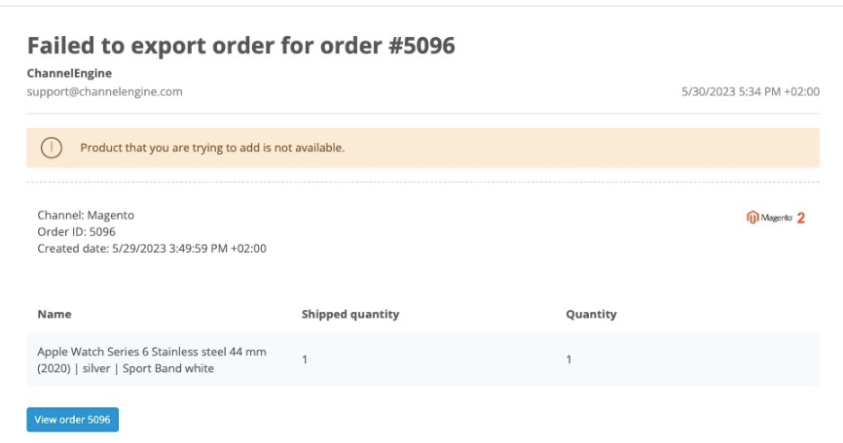Click the support@channelengine.com email address
The width and height of the screenshot is (843, 443).
[104, 92]
